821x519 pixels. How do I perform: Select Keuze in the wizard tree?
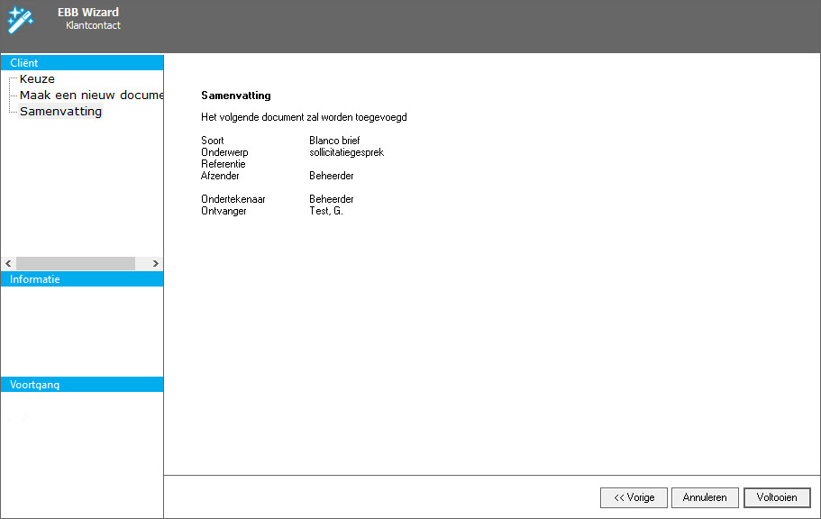pyautogui.click(x=37, y=79)
